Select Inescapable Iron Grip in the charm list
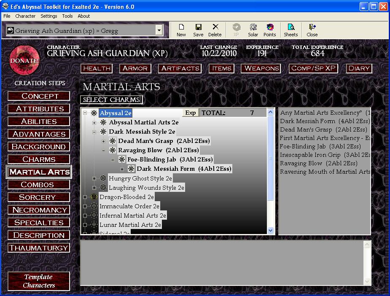This screenshot has width=390, height=296. coord(325,155)
